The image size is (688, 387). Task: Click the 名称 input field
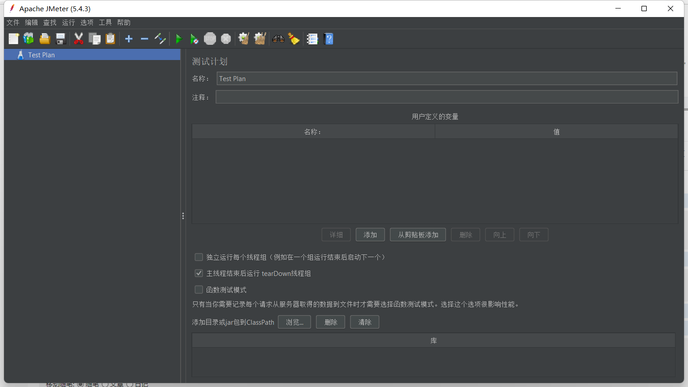[447, 78]
